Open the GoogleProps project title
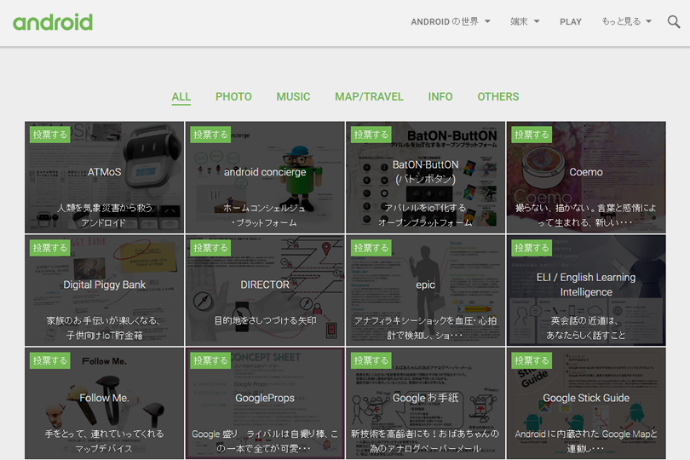 pyautogui.click(x=265, y=398)
